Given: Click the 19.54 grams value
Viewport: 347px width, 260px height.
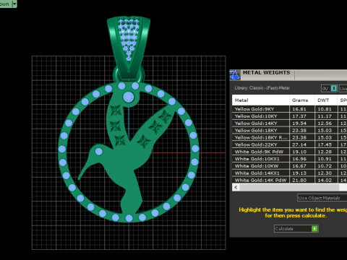Looking at the screenshot, I should (x=299, y=123).
